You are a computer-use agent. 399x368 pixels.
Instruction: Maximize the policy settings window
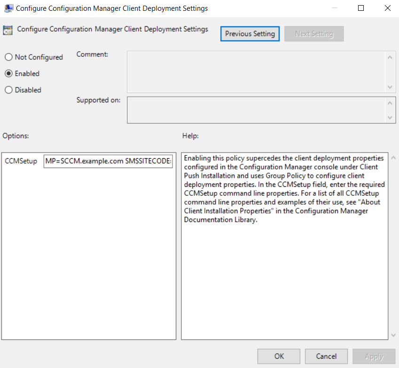pyautogui.click(x=361, y=8)
